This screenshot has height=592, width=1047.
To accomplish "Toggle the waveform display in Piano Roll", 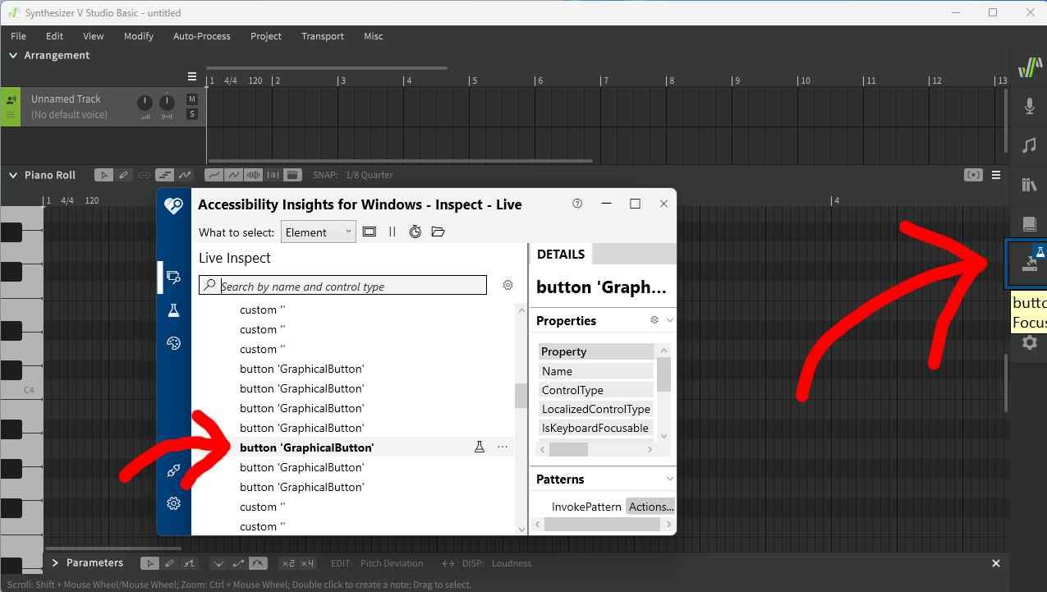I will click(x=253, y=175).
